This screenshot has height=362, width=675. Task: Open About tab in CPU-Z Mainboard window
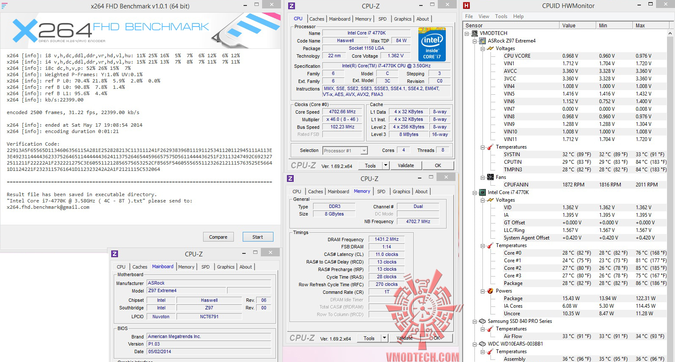point(246,267)
